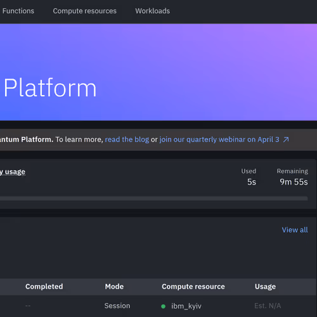Click the green status dot beside ibm_kyiv
The image size is (317, 317).
click(x=163, y=306)
